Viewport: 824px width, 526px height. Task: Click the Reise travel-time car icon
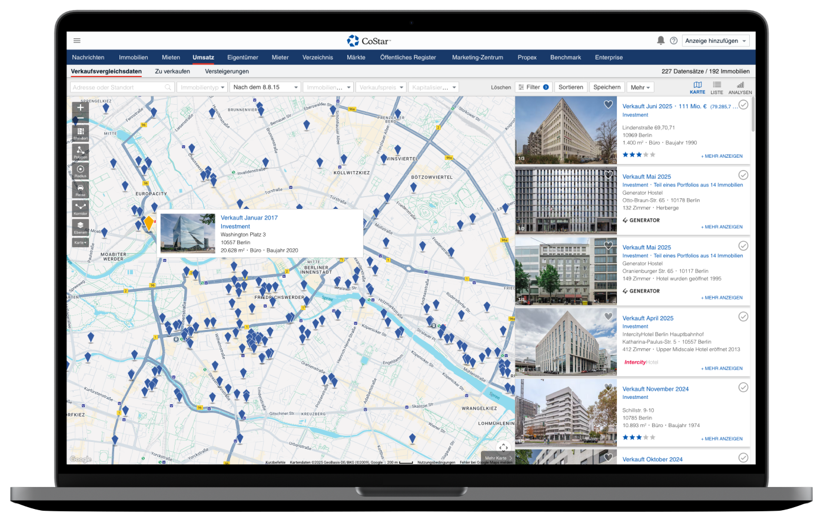tap(81, 189)
